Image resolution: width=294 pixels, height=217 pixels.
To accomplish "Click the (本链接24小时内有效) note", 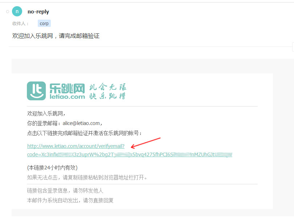I will coord(52,168).
